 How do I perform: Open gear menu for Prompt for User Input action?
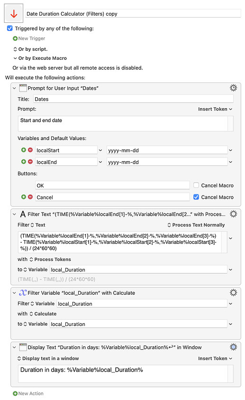click(233, 88)
